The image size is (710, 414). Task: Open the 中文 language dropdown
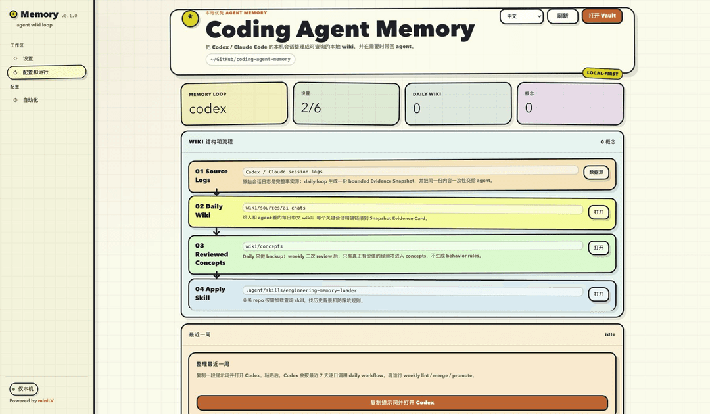[521, 16]
